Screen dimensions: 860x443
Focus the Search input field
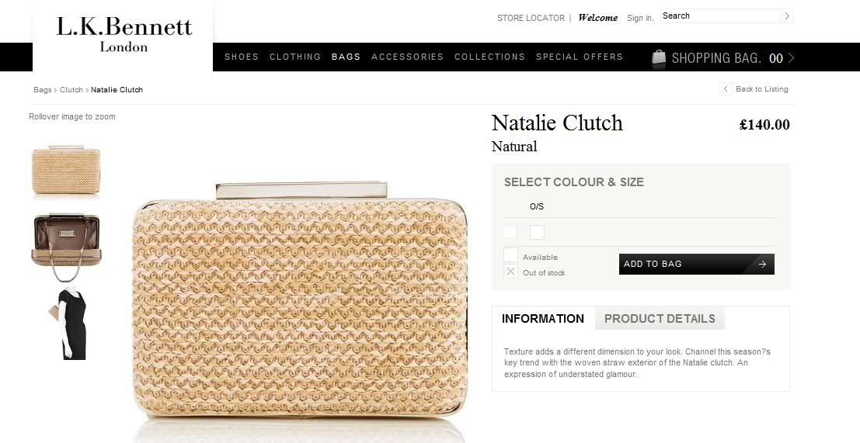click(721, 16)
